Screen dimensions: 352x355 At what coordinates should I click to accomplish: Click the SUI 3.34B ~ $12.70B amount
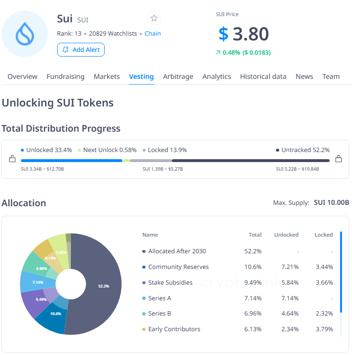coord(42,169)
